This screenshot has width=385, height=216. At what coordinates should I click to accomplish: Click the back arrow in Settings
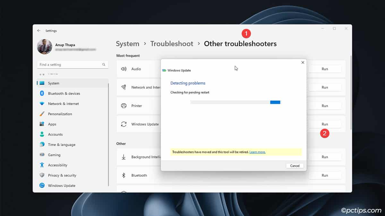(39, 31)
